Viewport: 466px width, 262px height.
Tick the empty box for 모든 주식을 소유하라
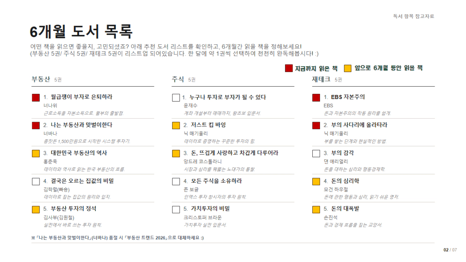[176, 181]
